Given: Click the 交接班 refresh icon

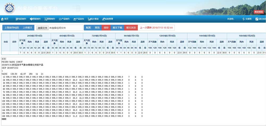Looking at the screenshot, I should tap(244, 19).
